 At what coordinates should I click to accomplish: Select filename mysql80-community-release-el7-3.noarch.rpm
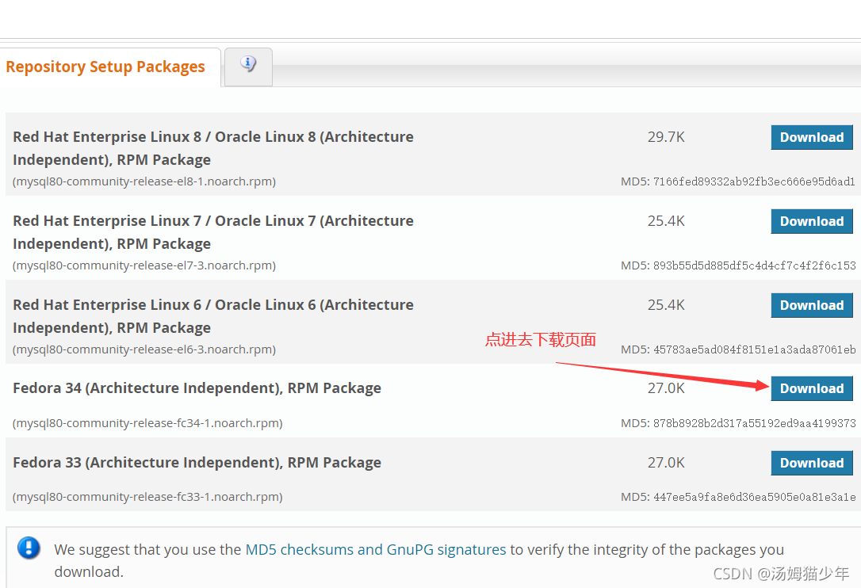pyautogui.click(x=143, y=265)
